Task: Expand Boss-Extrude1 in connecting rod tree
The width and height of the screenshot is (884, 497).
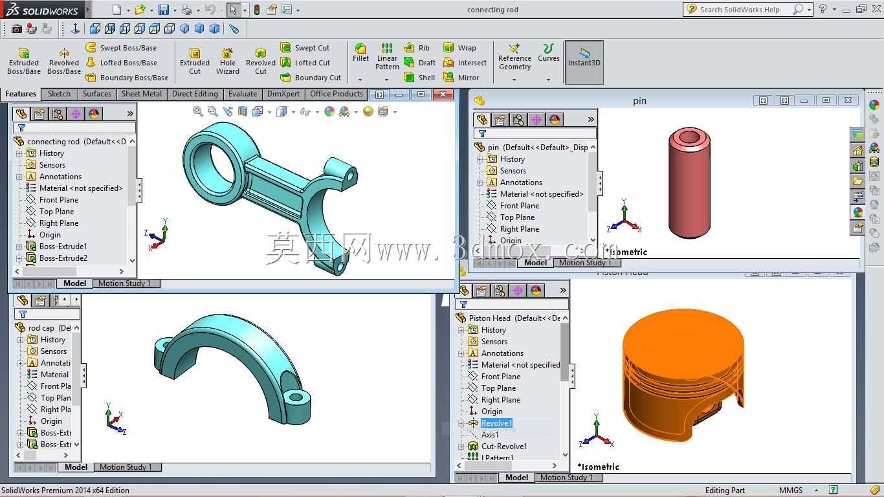Action: [19, 247]
